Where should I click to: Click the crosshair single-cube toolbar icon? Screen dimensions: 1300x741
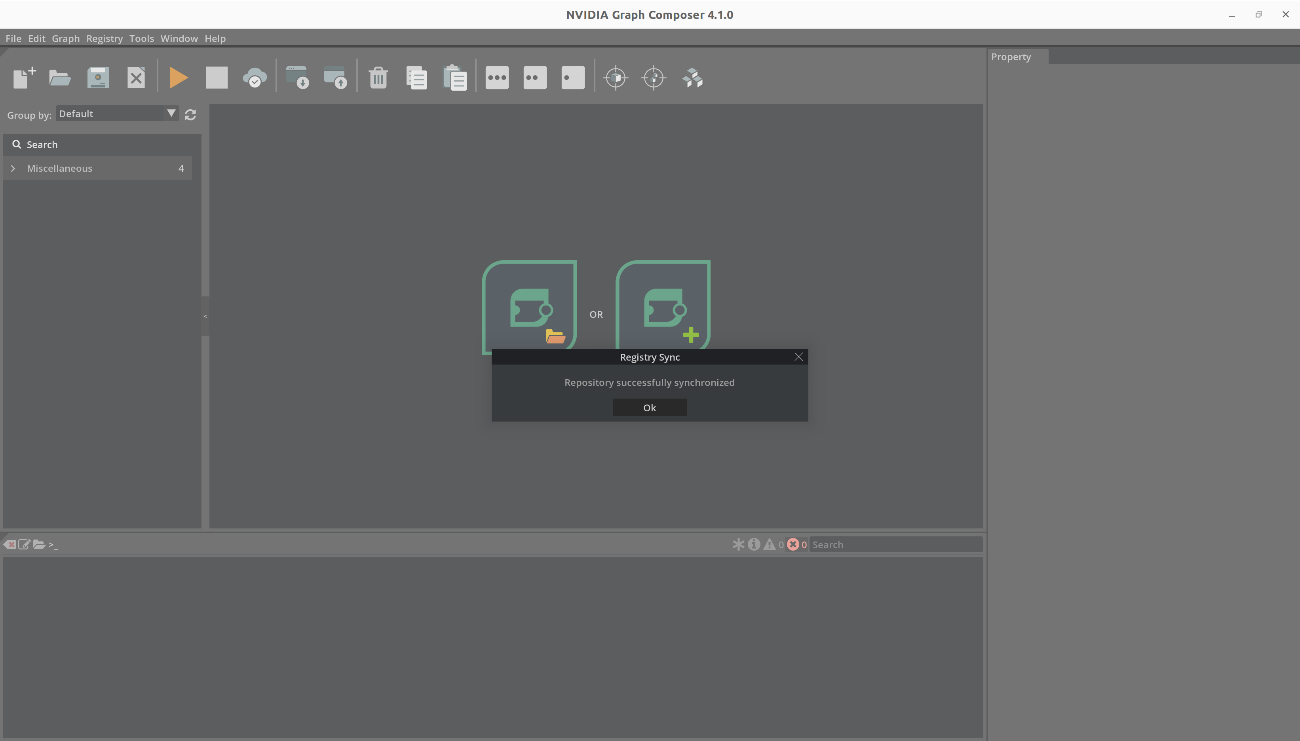616,77
